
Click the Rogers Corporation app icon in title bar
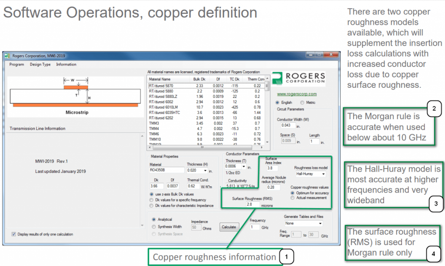[x=7, y=56]
